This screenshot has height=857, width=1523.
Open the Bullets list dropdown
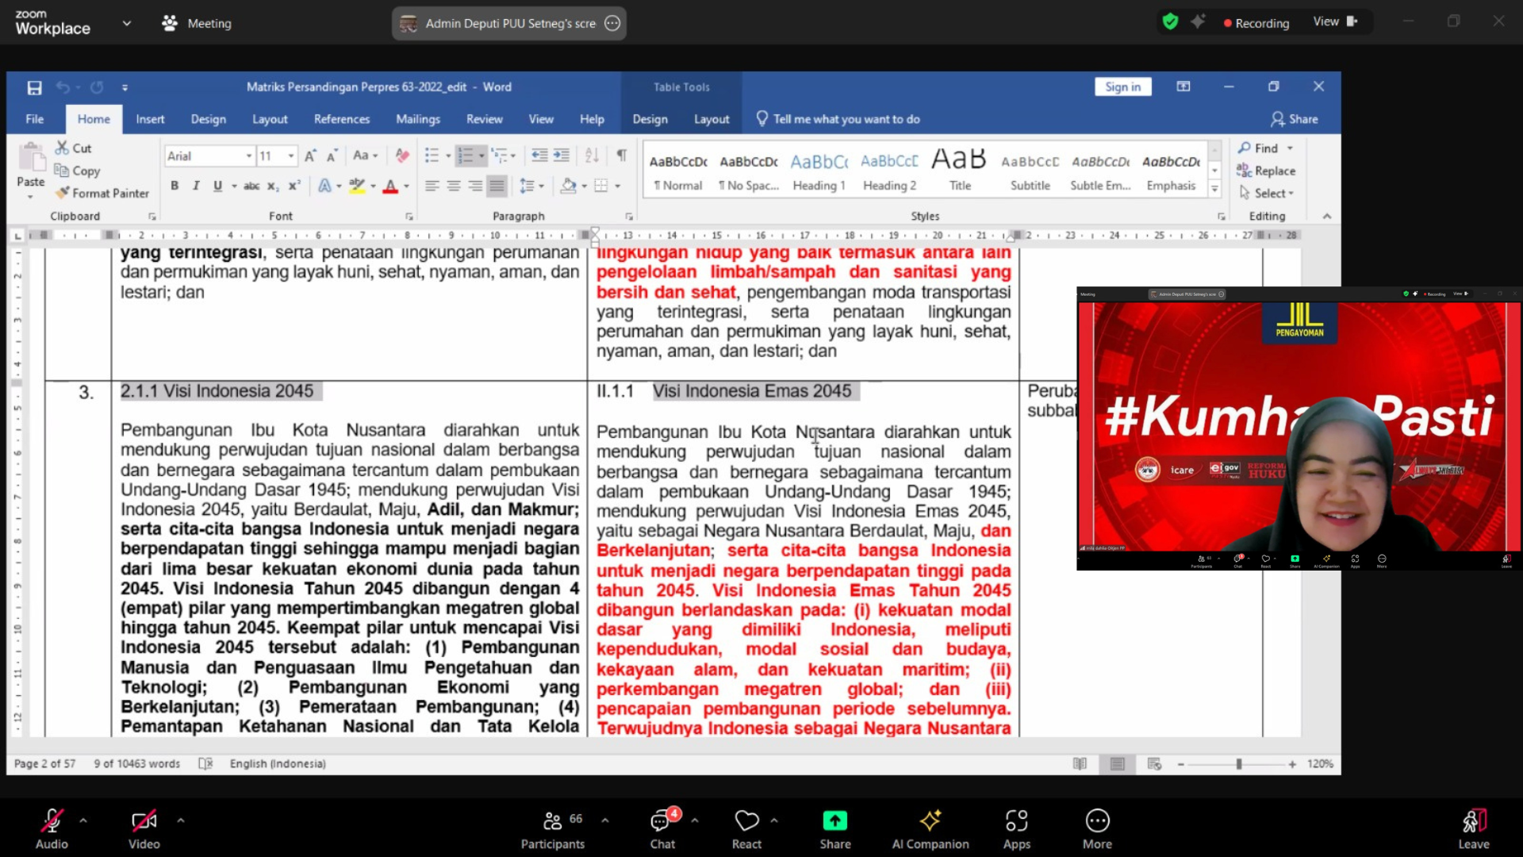pos(448,156)
